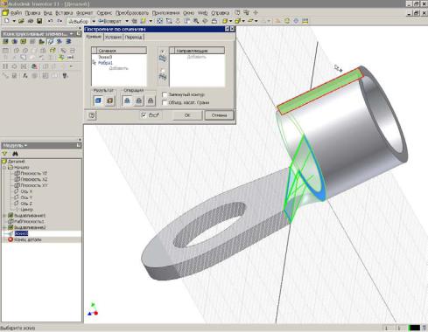Click the top rails selector icon in loft dialog
The width and height of the screenshot is (428, 332).
pyautogui.click(x=163, y=59)
